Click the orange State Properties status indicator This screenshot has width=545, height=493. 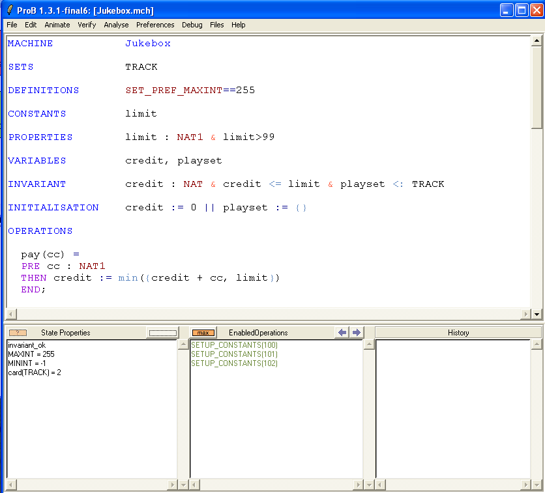(18, 333)
